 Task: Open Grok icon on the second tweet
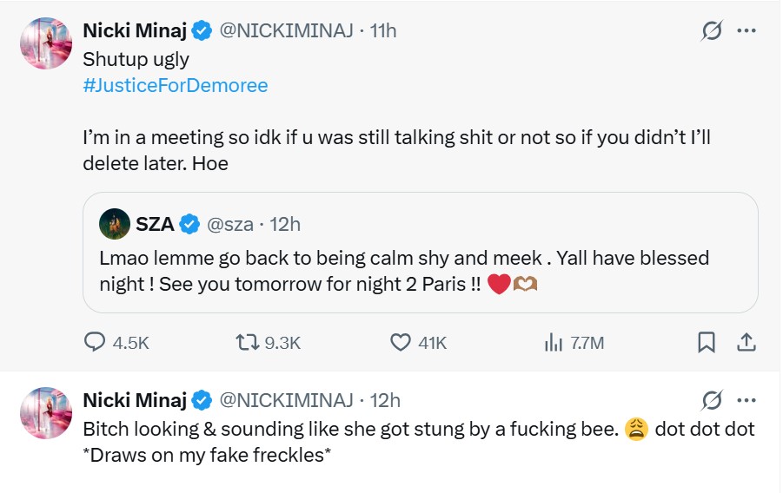(712, 400)
